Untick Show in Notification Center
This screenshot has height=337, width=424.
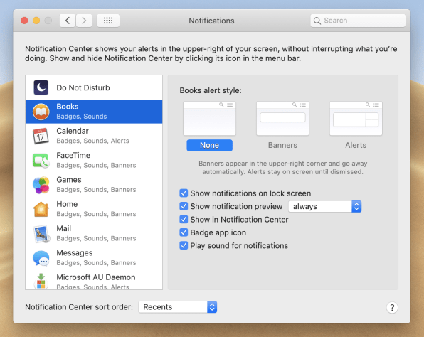[x=184, y=219]
